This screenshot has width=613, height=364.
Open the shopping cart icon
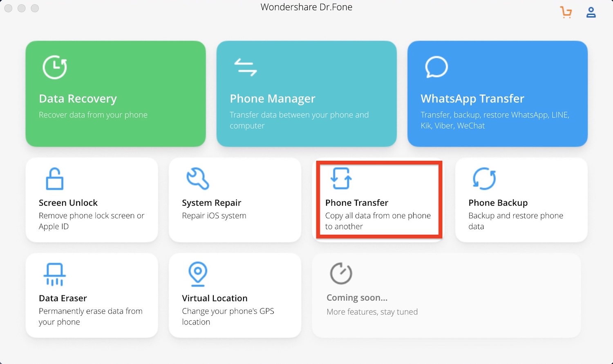566,12
